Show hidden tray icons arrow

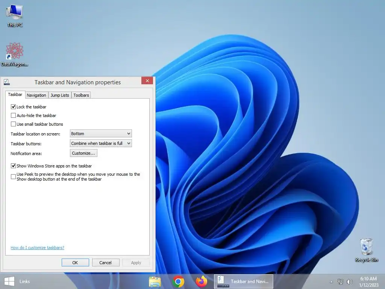coord(331,282)
